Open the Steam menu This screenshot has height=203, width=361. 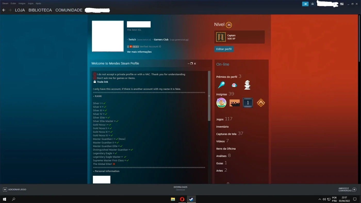pyautogui.click(x=5, y=3)
